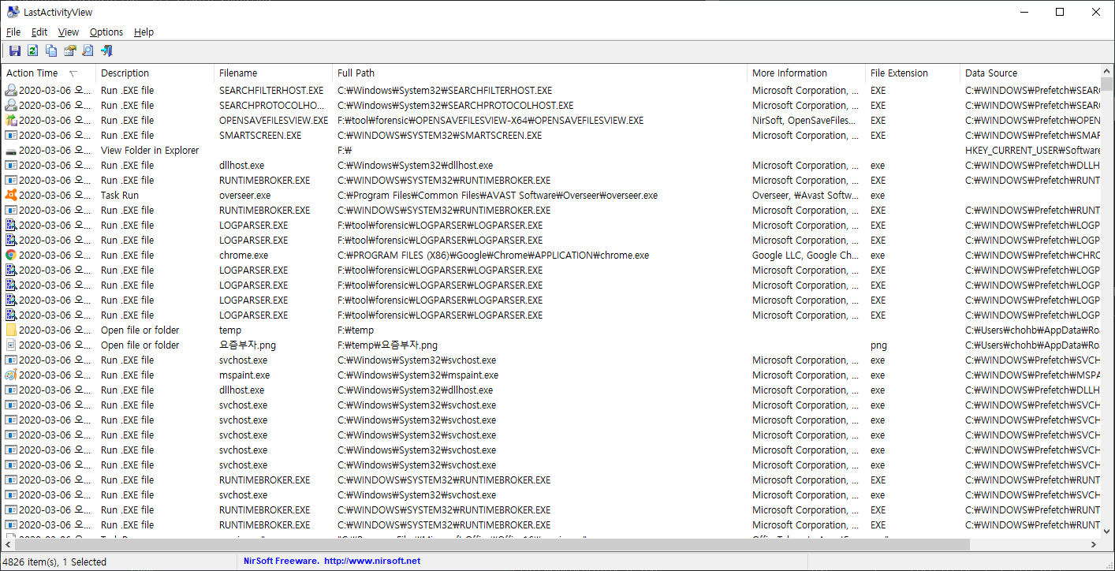This screenshot has width=1115, height=571.
Task: Sort by Data Source column header
Action: [x=1030, y=73]
